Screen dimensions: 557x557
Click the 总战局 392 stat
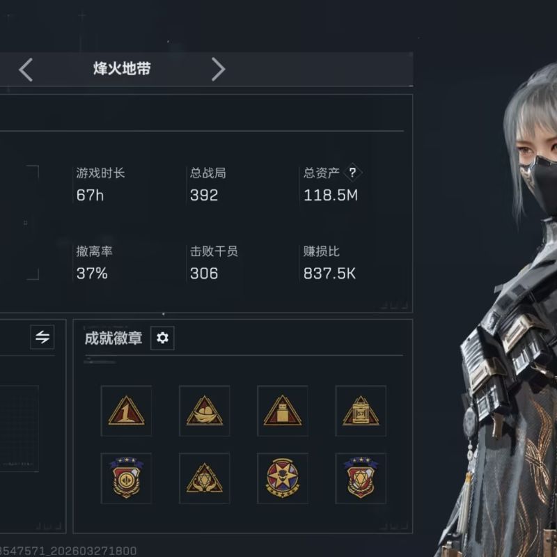click(x=207, y=185)
